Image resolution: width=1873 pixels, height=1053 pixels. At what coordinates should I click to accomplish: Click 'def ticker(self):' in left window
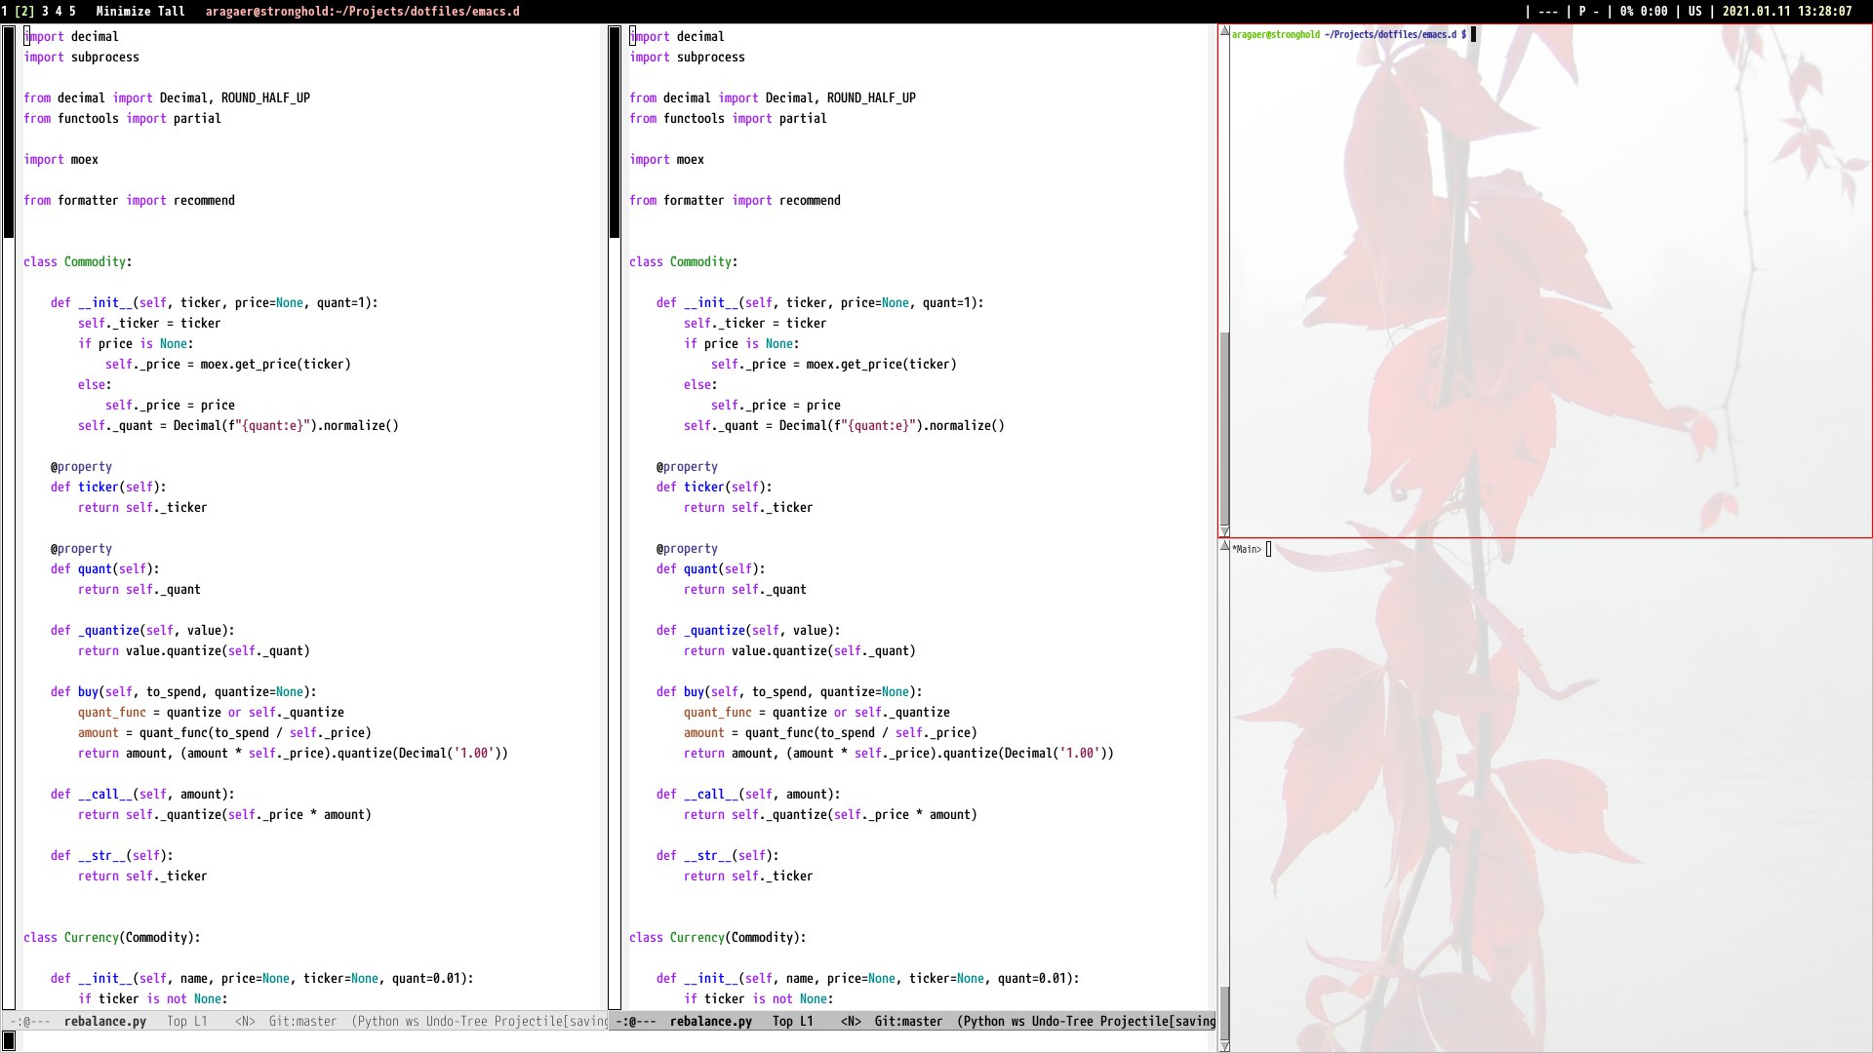pos(108,487)
